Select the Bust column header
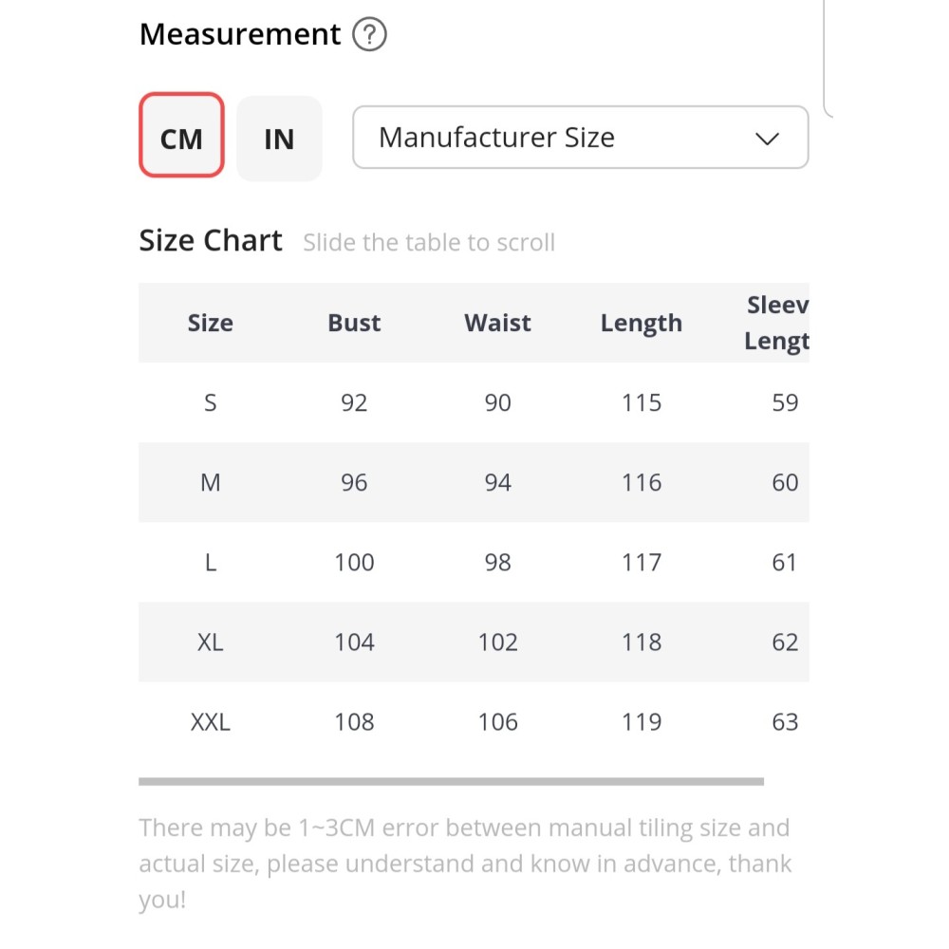Image resolution: width=949 pixels, height=949 pixels. point(354,323)
